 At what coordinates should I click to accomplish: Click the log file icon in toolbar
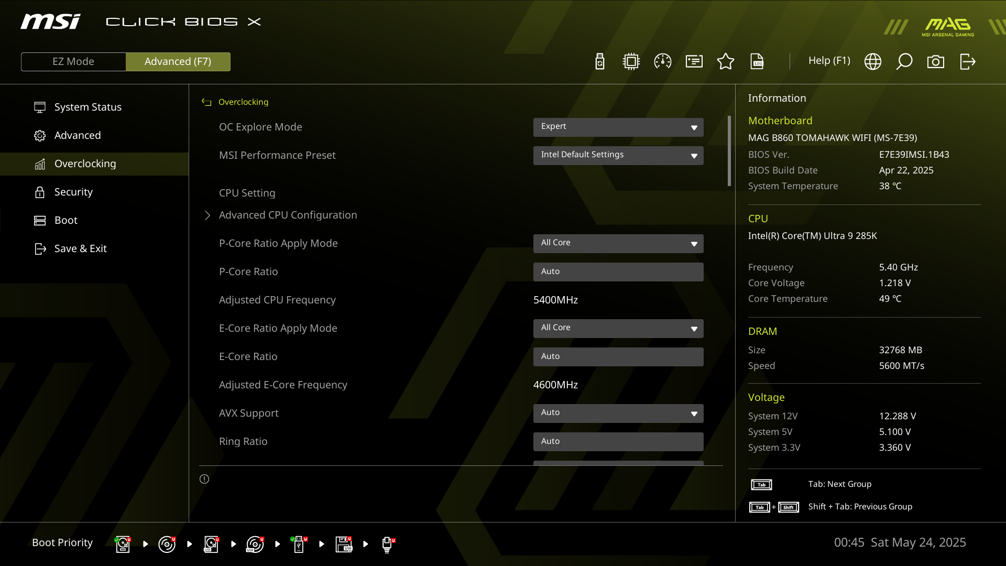coord(757,61)
